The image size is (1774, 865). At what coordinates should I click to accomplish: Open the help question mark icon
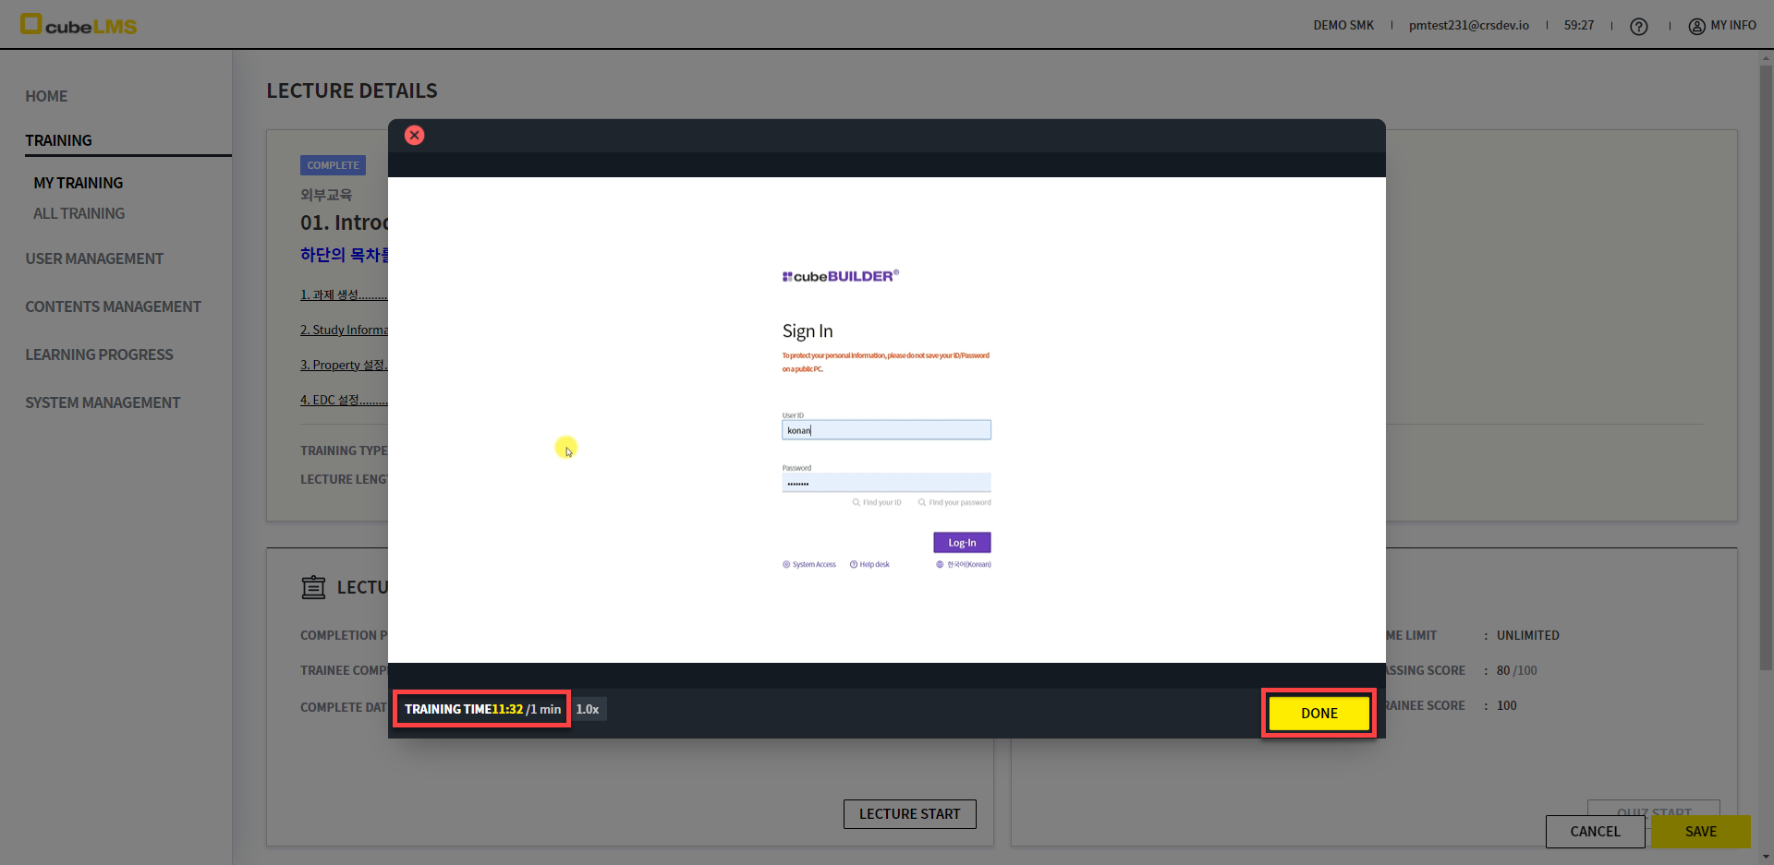click(1638, 27)
